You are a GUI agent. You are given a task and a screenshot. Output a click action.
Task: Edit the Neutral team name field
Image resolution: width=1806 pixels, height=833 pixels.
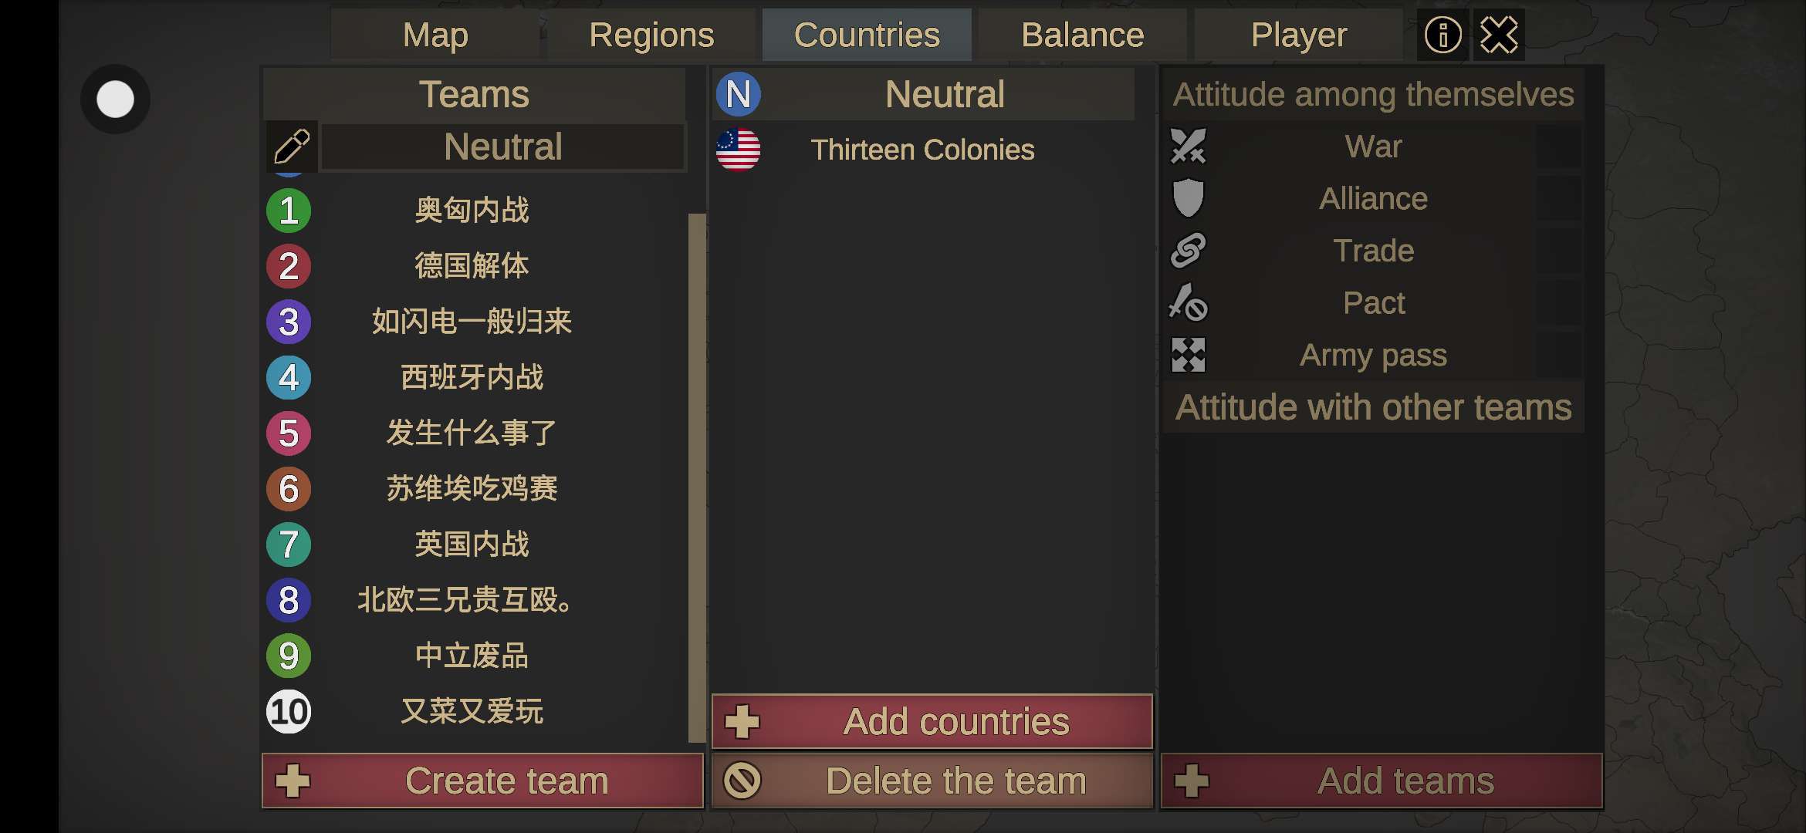click(x=502, y=147)
